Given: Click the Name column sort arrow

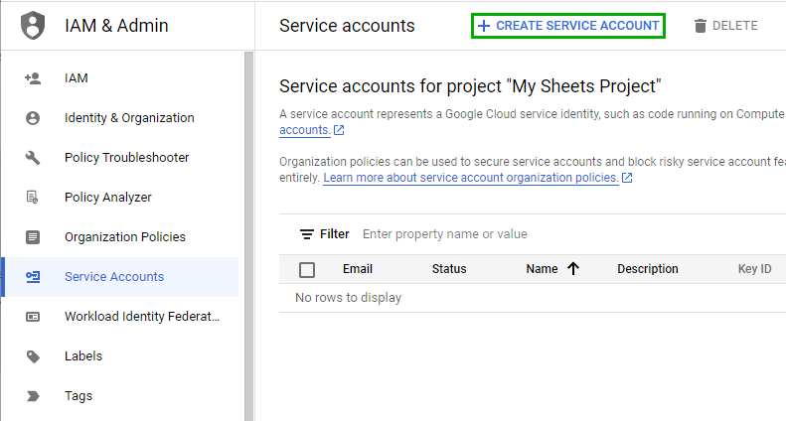Looking at the screenshot, I should (x=573, y=269).
